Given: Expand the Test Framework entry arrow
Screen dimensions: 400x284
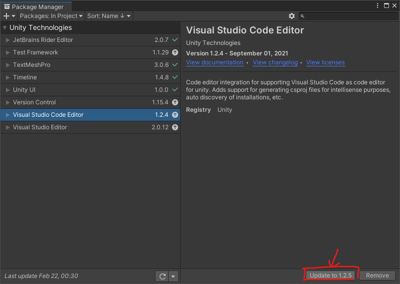Looking at the screenshot, I should (x=8, y=52).
